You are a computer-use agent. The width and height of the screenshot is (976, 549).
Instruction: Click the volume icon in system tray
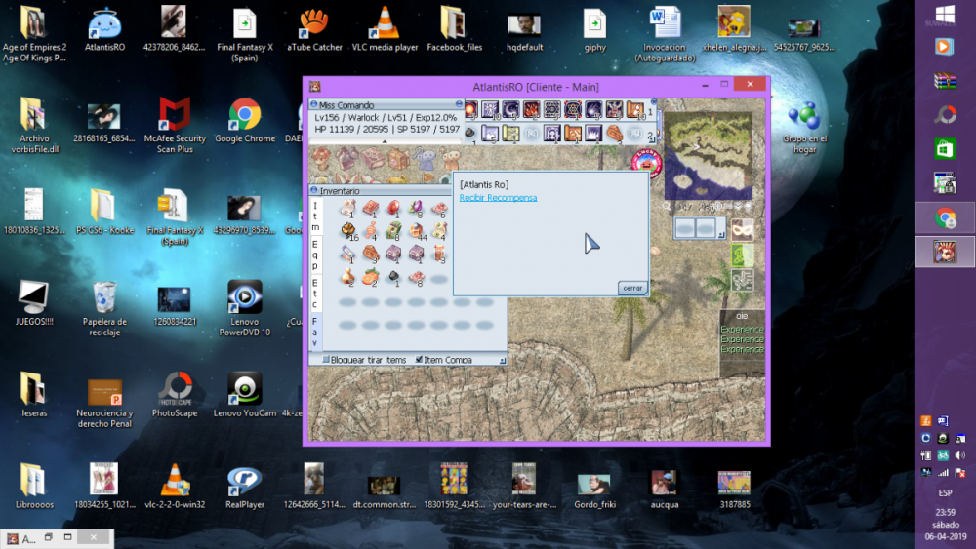[x=960, y=455]
